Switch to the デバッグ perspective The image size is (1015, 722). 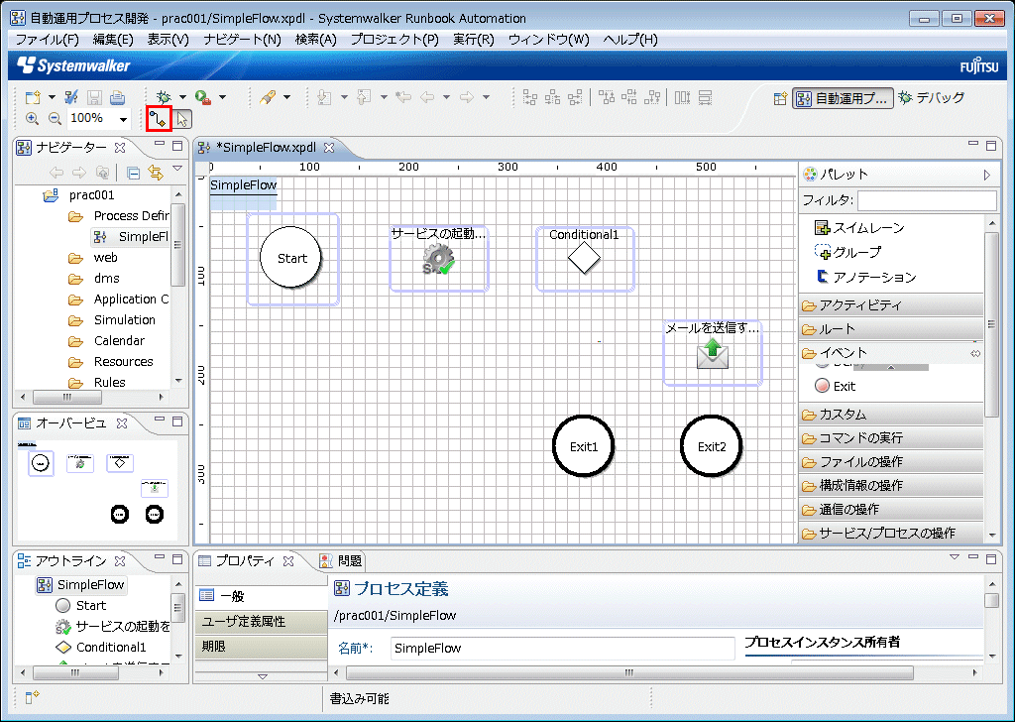click(932, 98)
